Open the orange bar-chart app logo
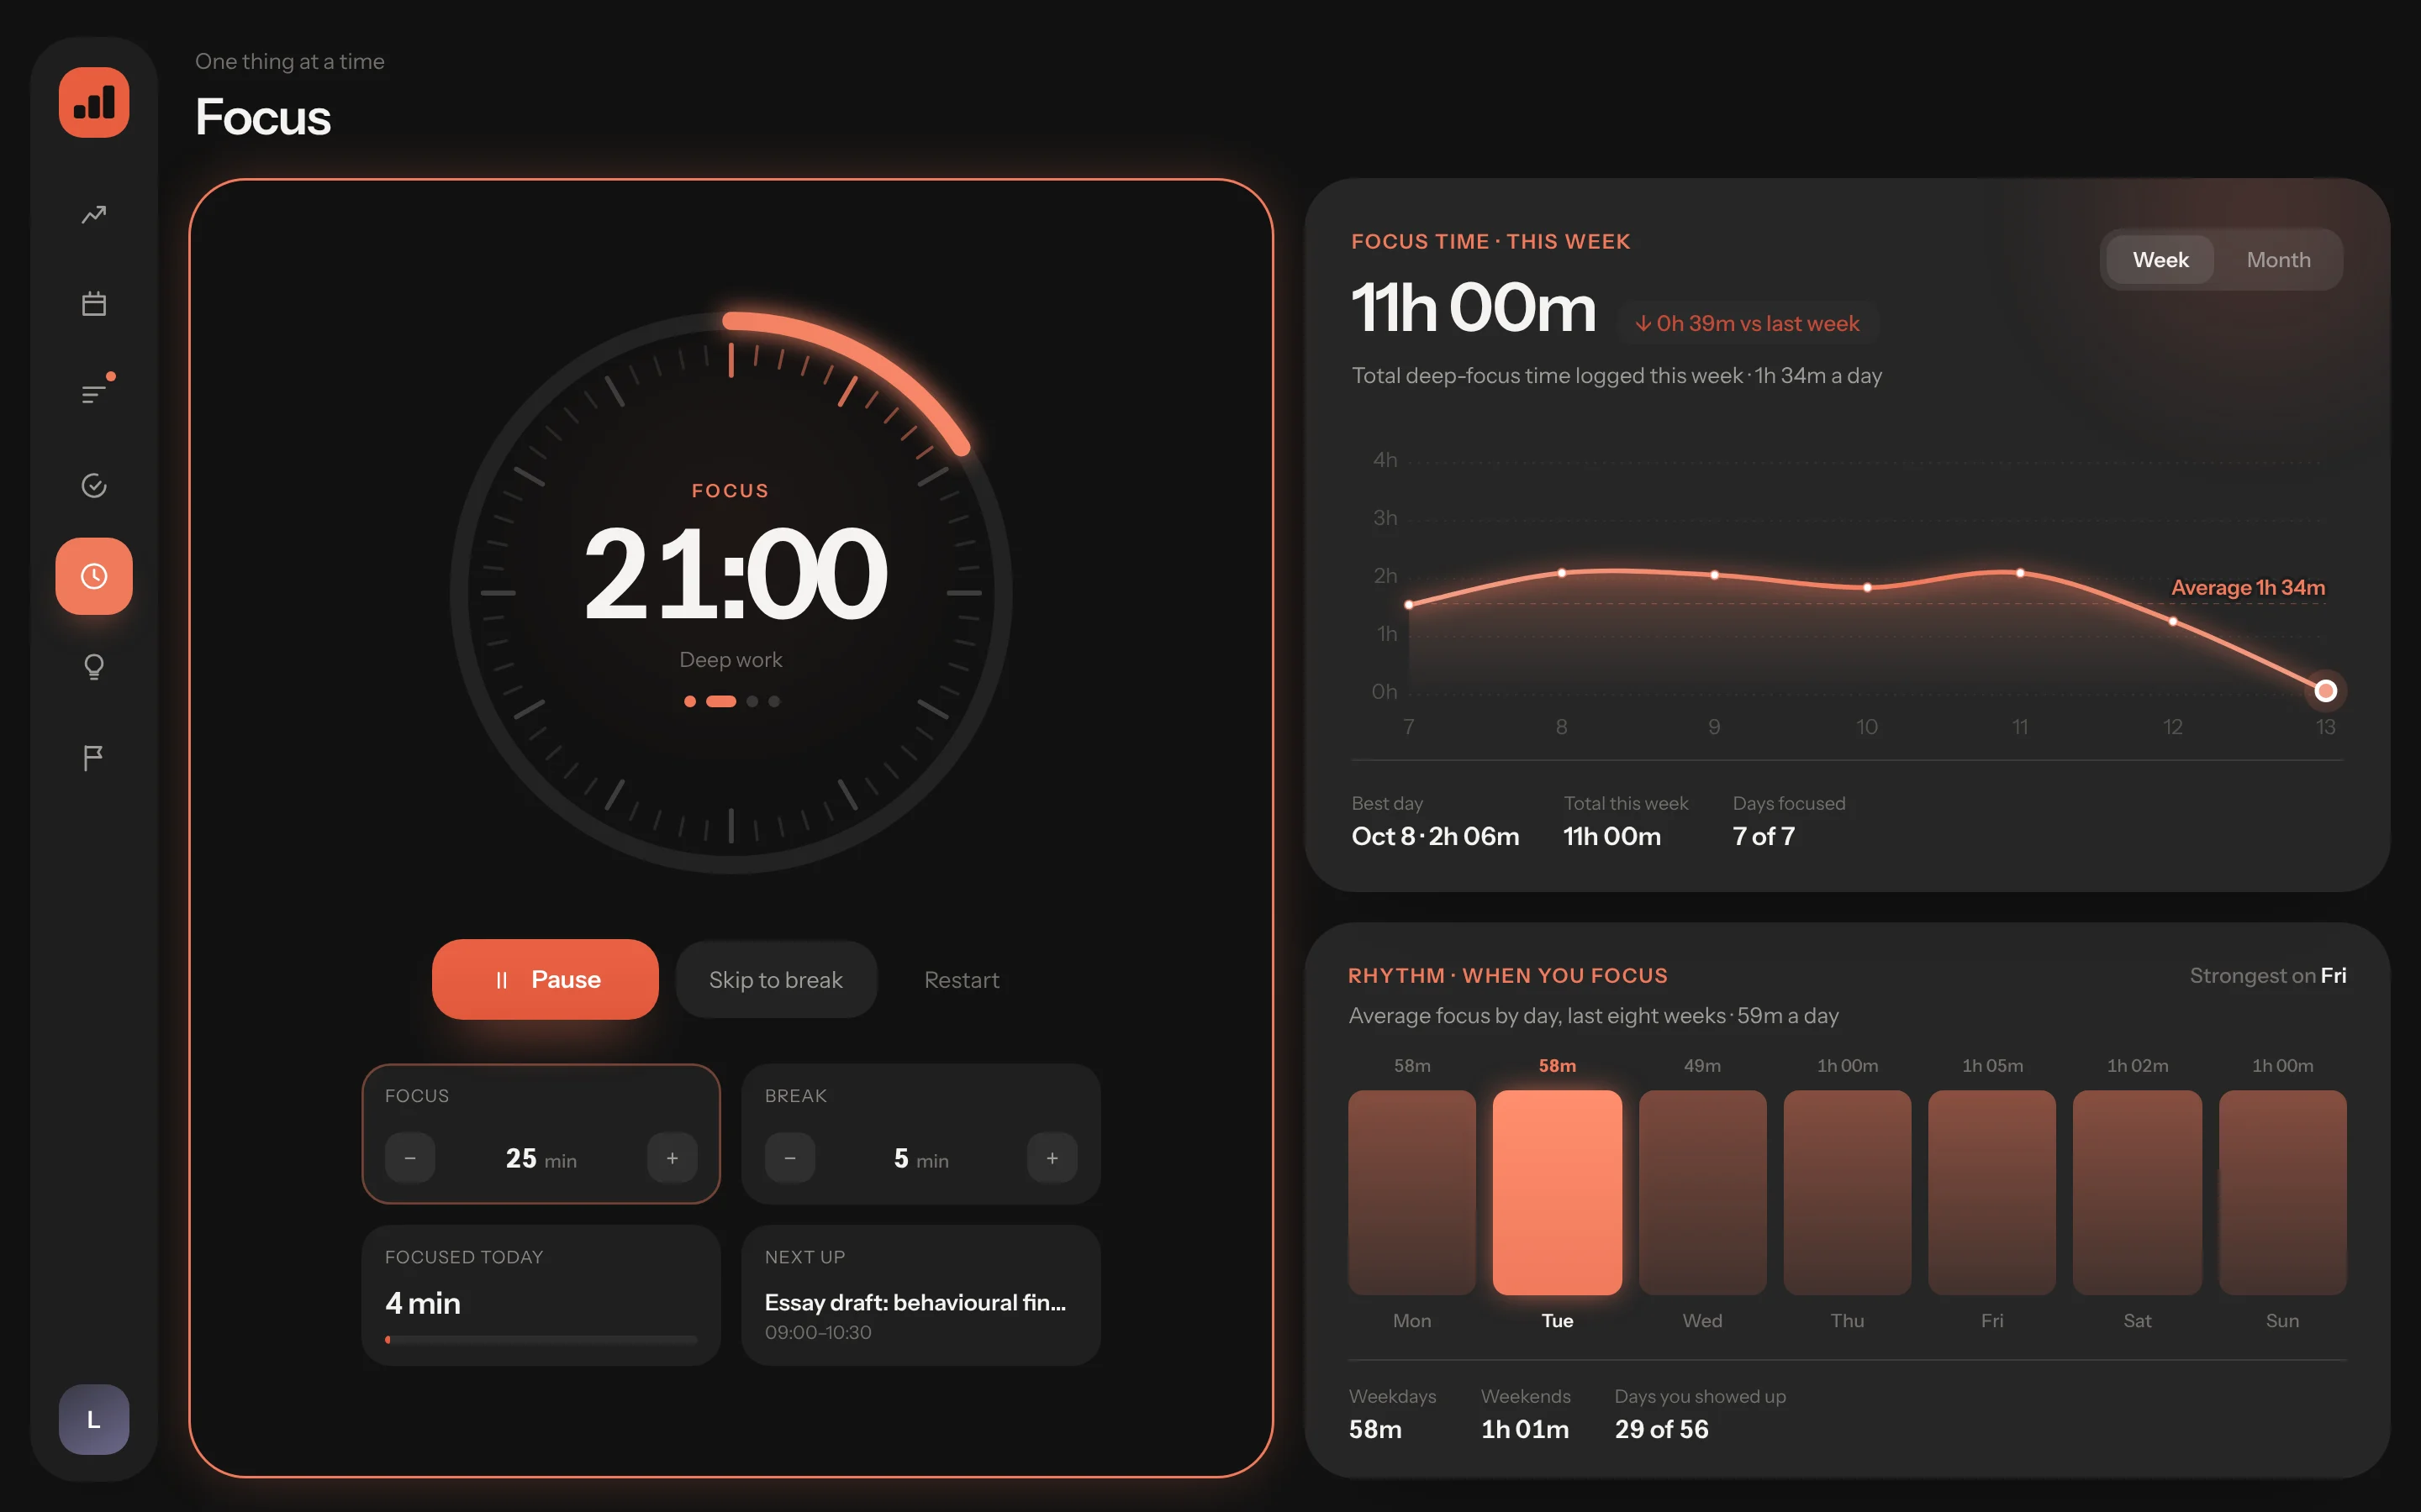 (94, 103)
